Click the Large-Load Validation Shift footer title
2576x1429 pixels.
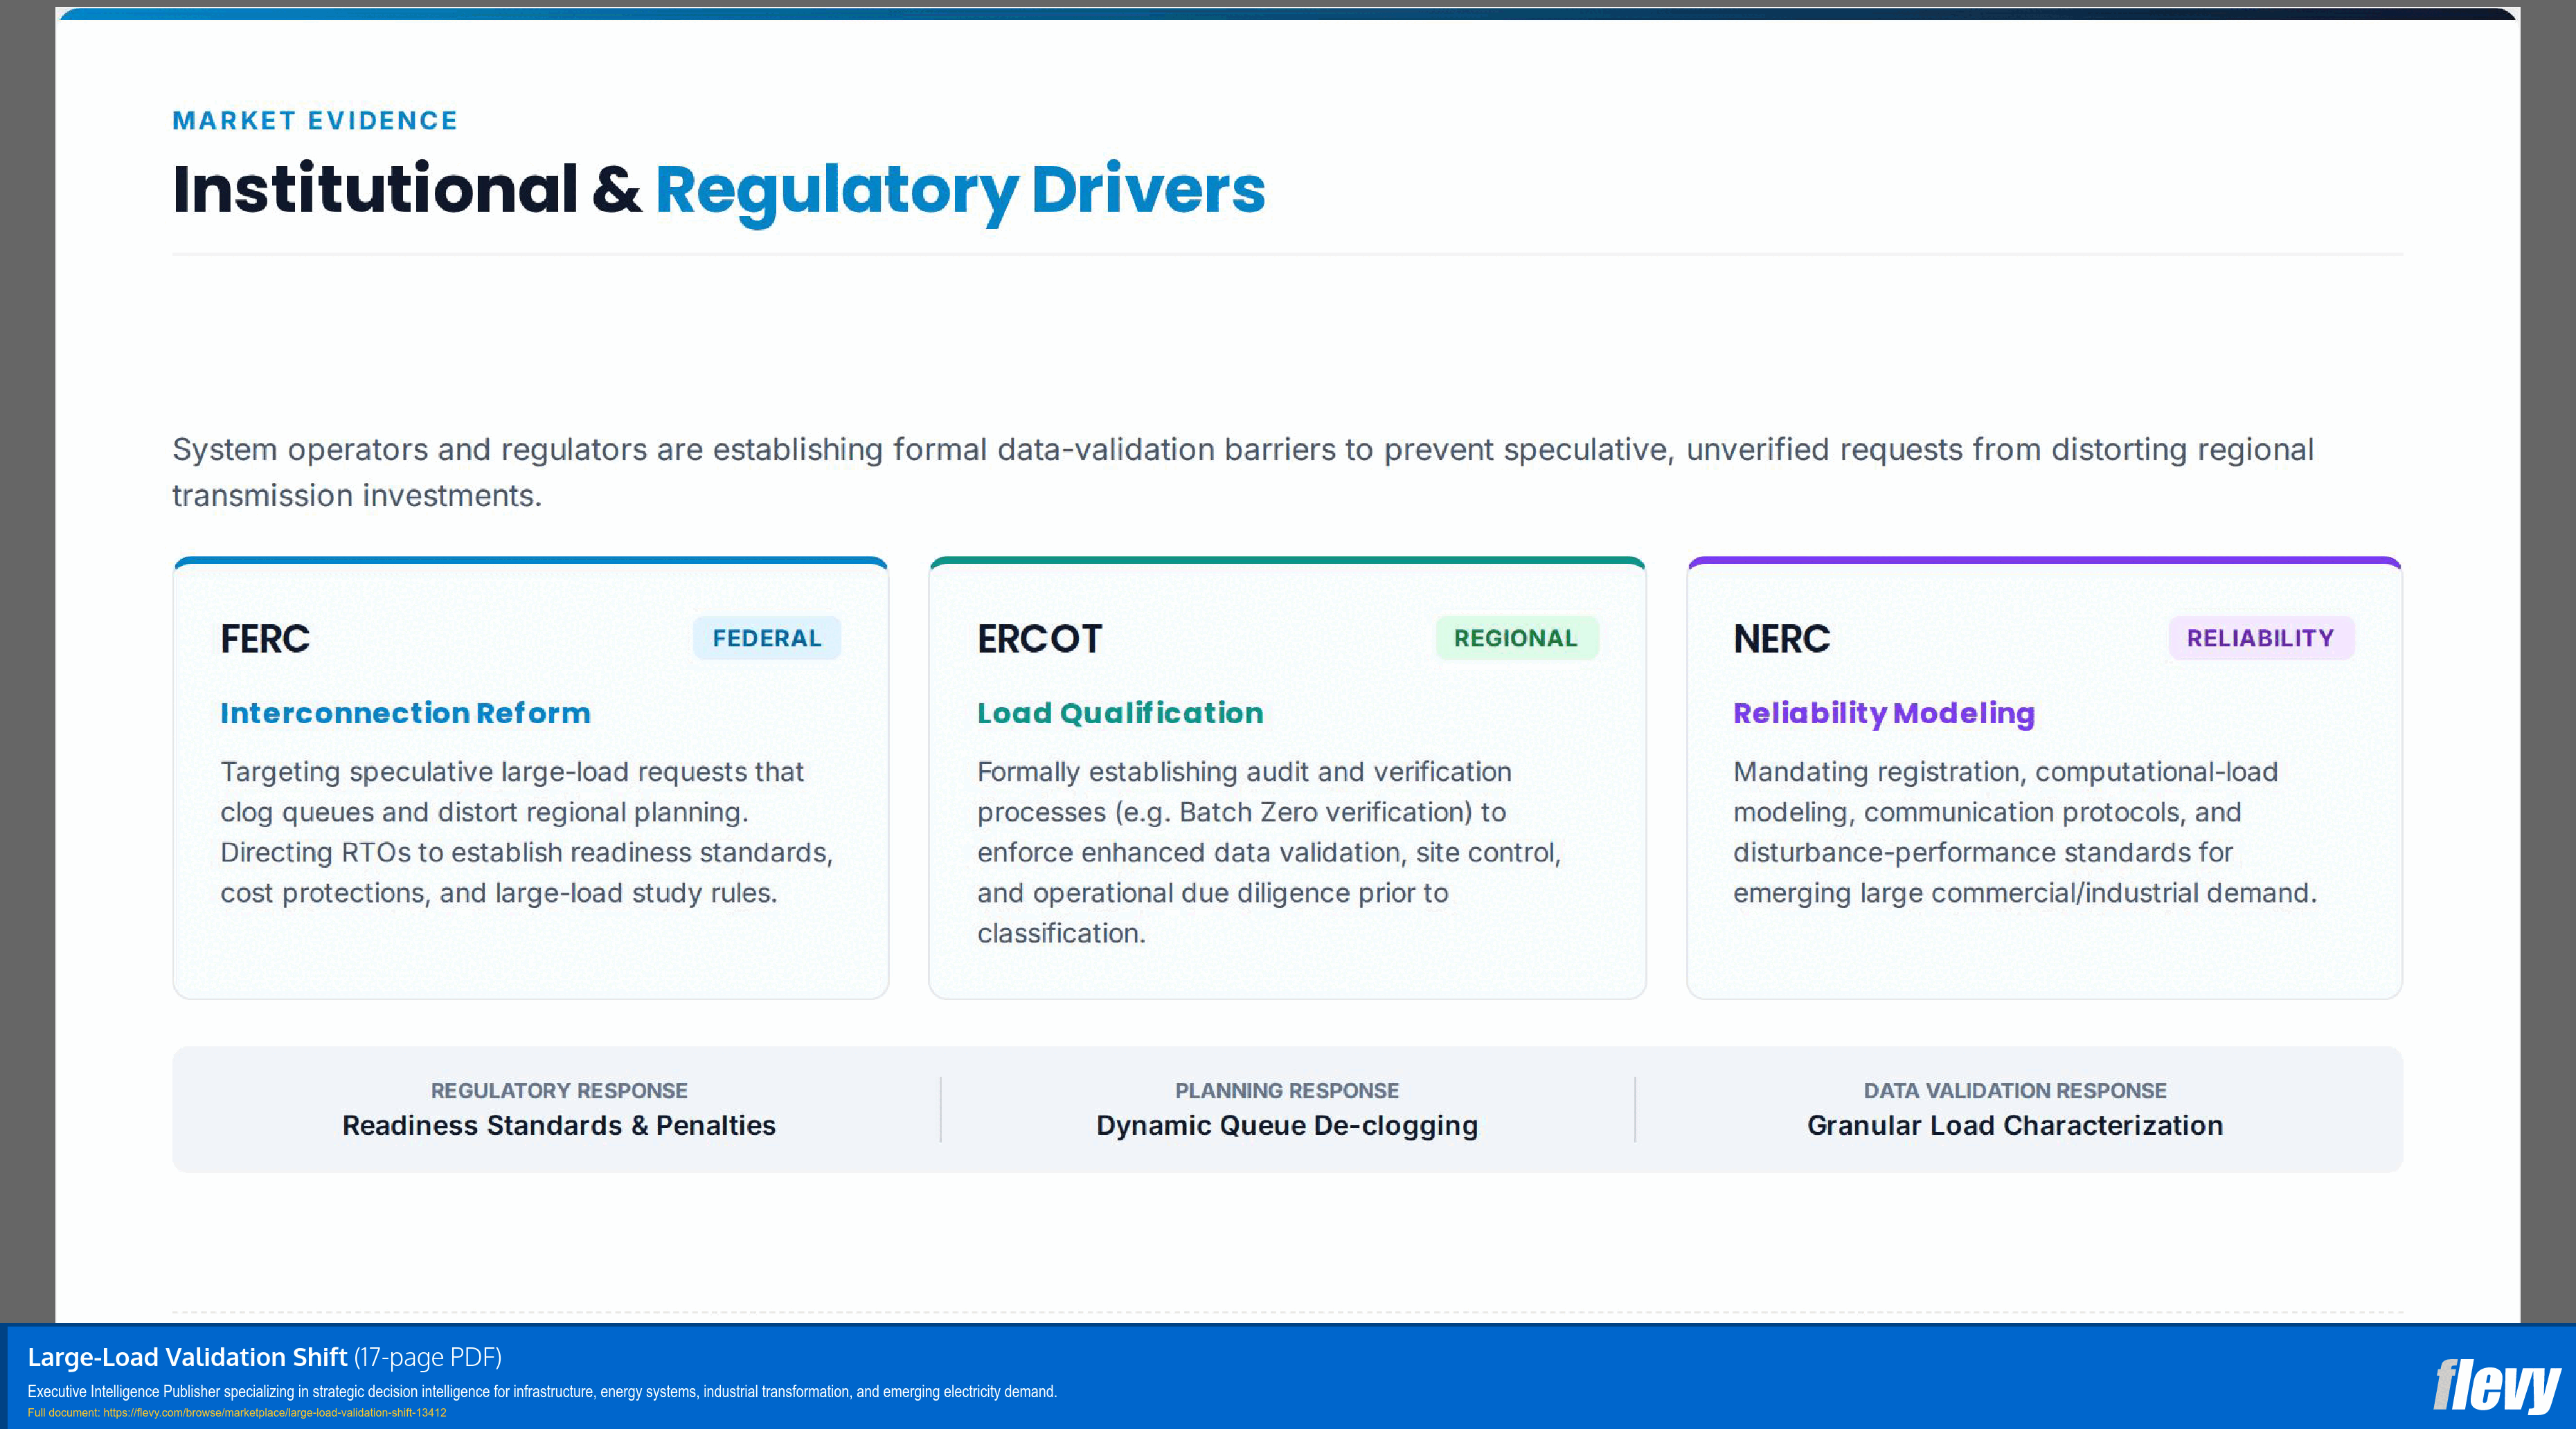pyautogui.click(x=187, y=1357)
